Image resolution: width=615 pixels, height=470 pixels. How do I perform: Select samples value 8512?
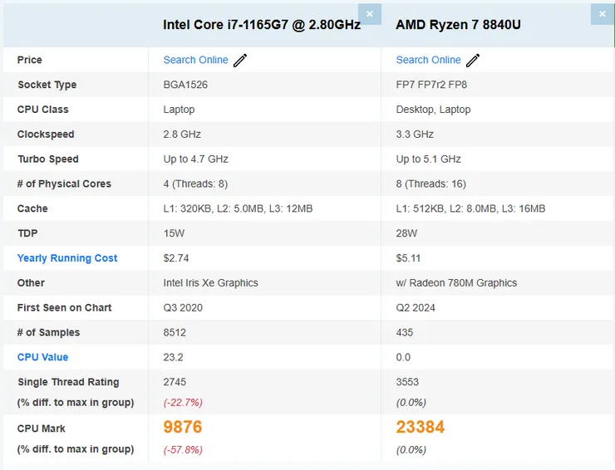pos(175,332)
